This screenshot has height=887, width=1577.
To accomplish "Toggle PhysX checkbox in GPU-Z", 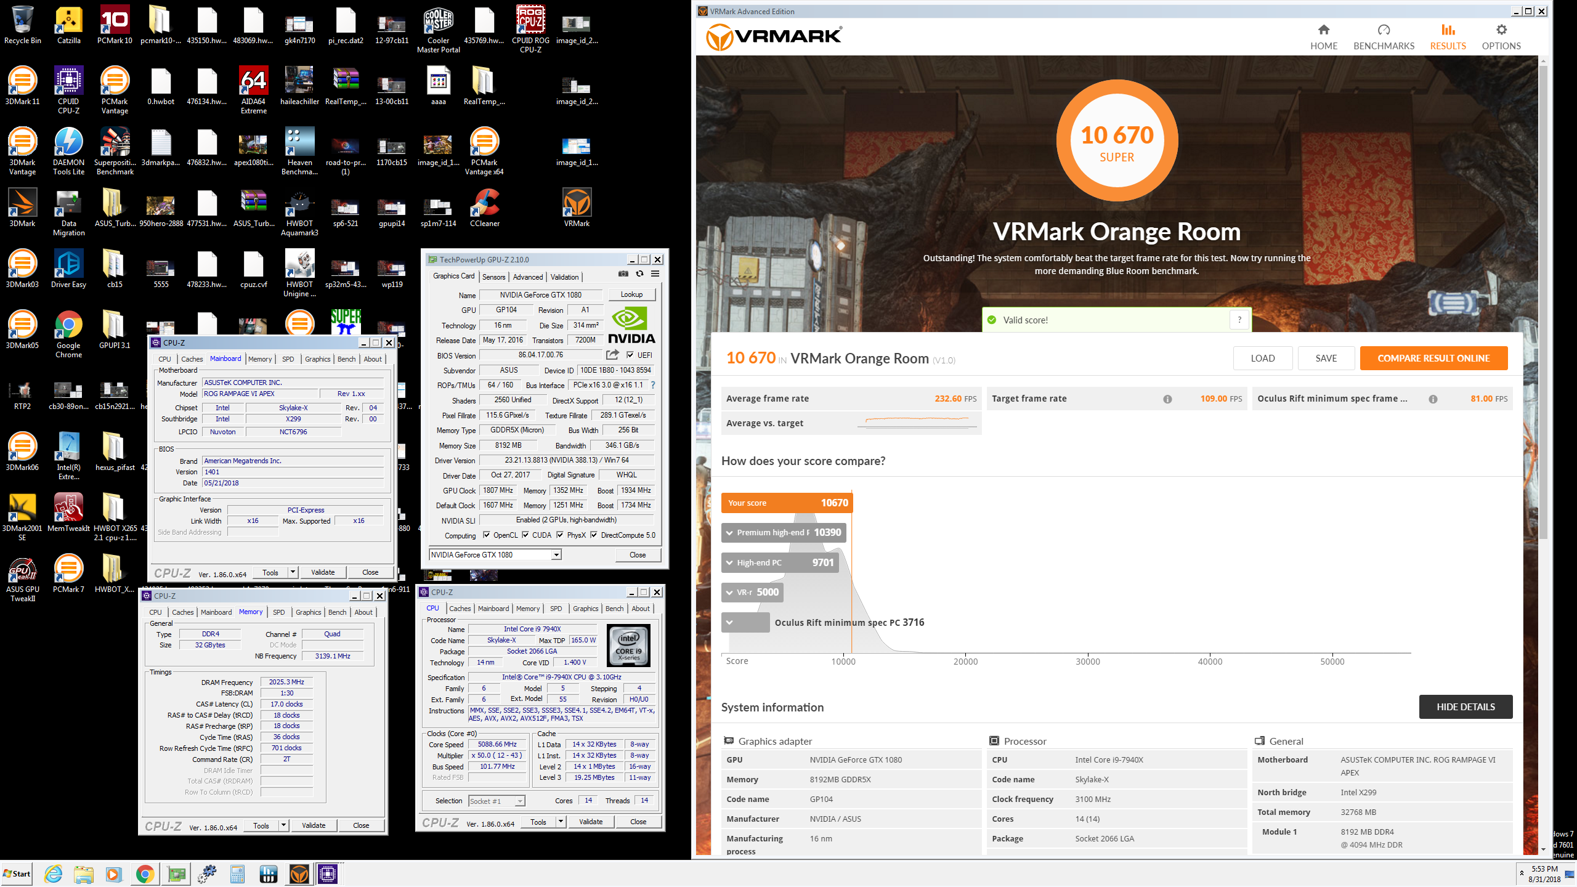I will [560, 535].
